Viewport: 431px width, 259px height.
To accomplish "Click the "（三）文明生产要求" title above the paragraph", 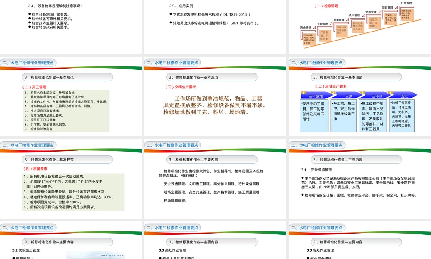I will point(180,87).
